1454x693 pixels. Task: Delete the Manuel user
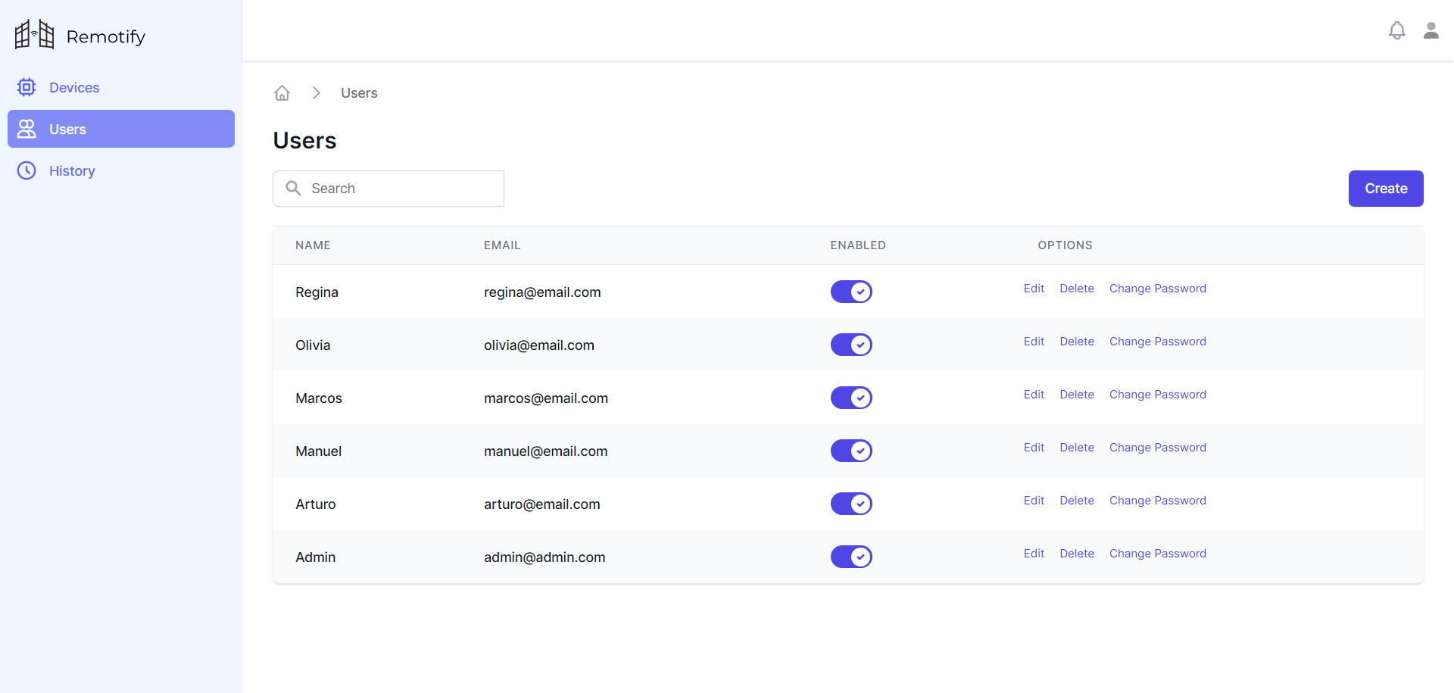pos(1077,448)
